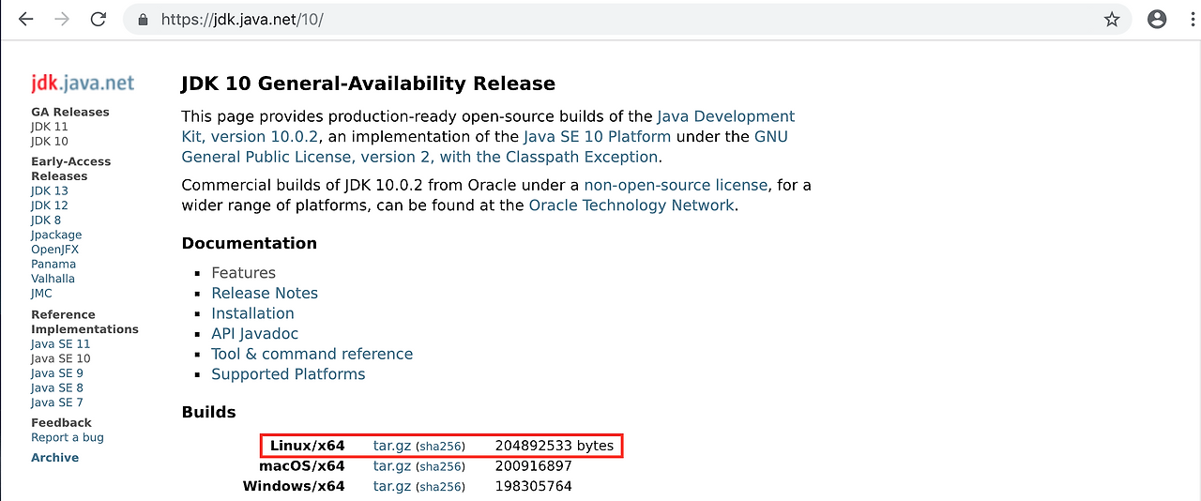Click the browser forward arrow
This screenshot has width=1201, height=501.
pyautogui.click(x=62, y=19)
